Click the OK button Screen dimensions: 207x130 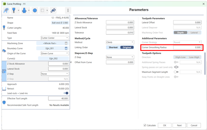click(x=164, y=125)
